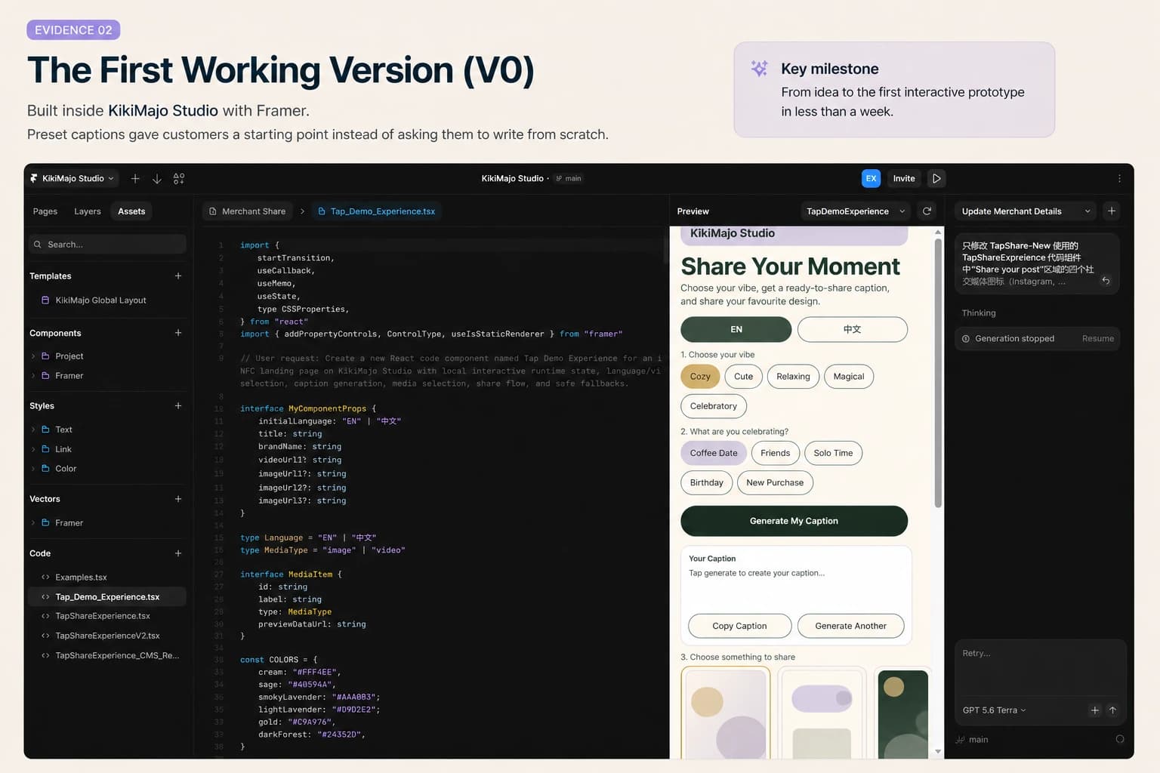Click the undo arrow on the chat message
1160x773 pixels.
coord(1106,281)
